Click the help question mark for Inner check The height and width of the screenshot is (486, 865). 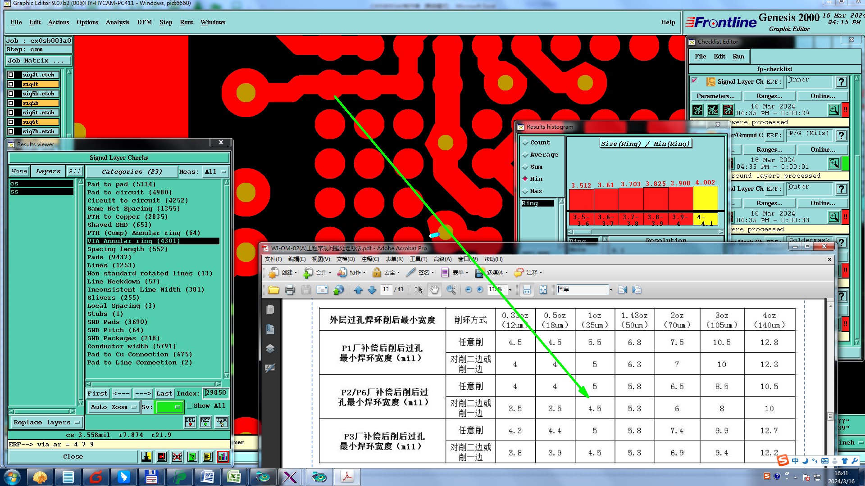841,82
